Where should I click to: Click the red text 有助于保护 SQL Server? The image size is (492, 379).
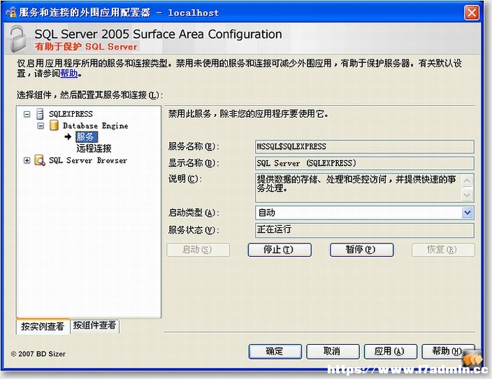pyautogui.click(x=86, y=47)
